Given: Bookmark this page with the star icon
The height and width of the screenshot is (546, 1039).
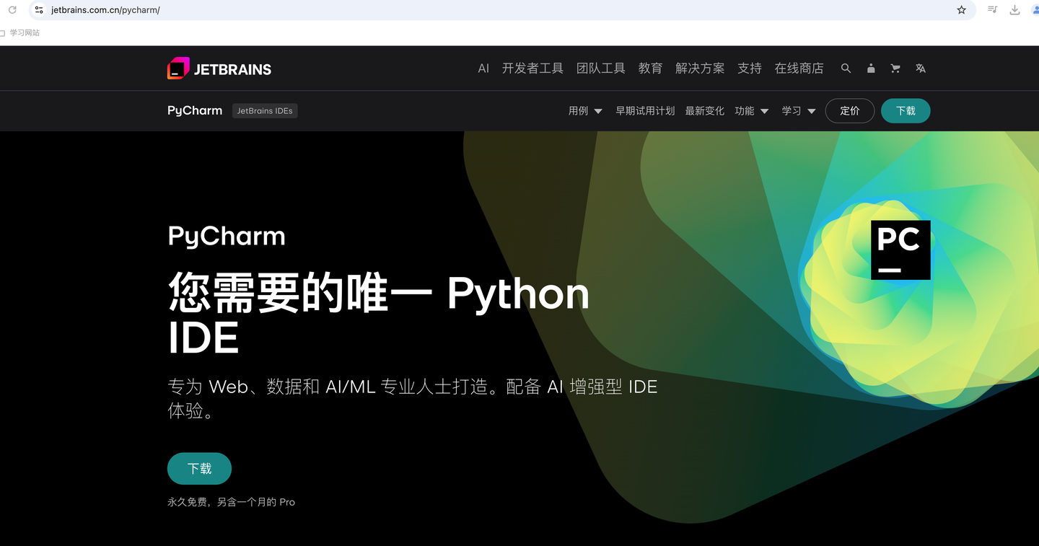Looking at the screenshot, I should tap(961, 10).
